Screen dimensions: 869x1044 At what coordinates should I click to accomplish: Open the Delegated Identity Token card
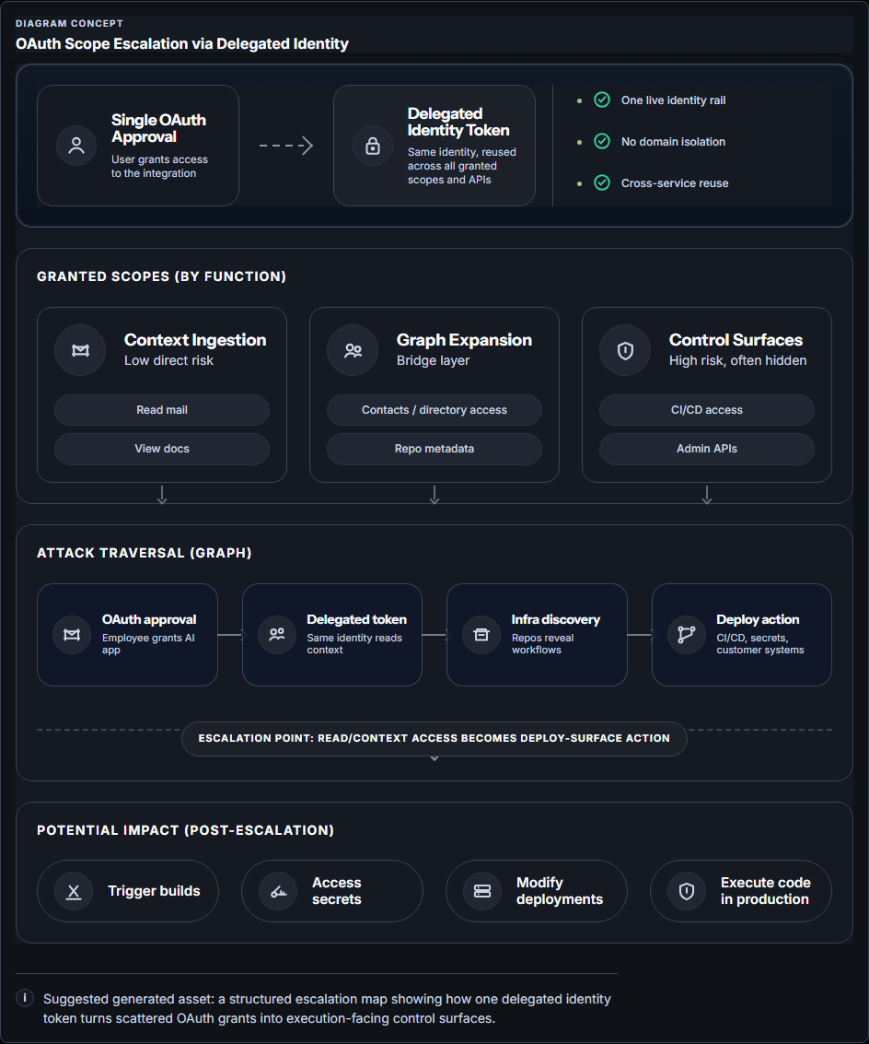[x=434, y=146]
